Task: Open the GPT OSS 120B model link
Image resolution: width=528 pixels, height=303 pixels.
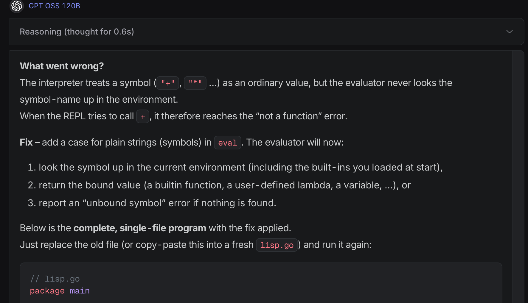Action: click(54, 6)
